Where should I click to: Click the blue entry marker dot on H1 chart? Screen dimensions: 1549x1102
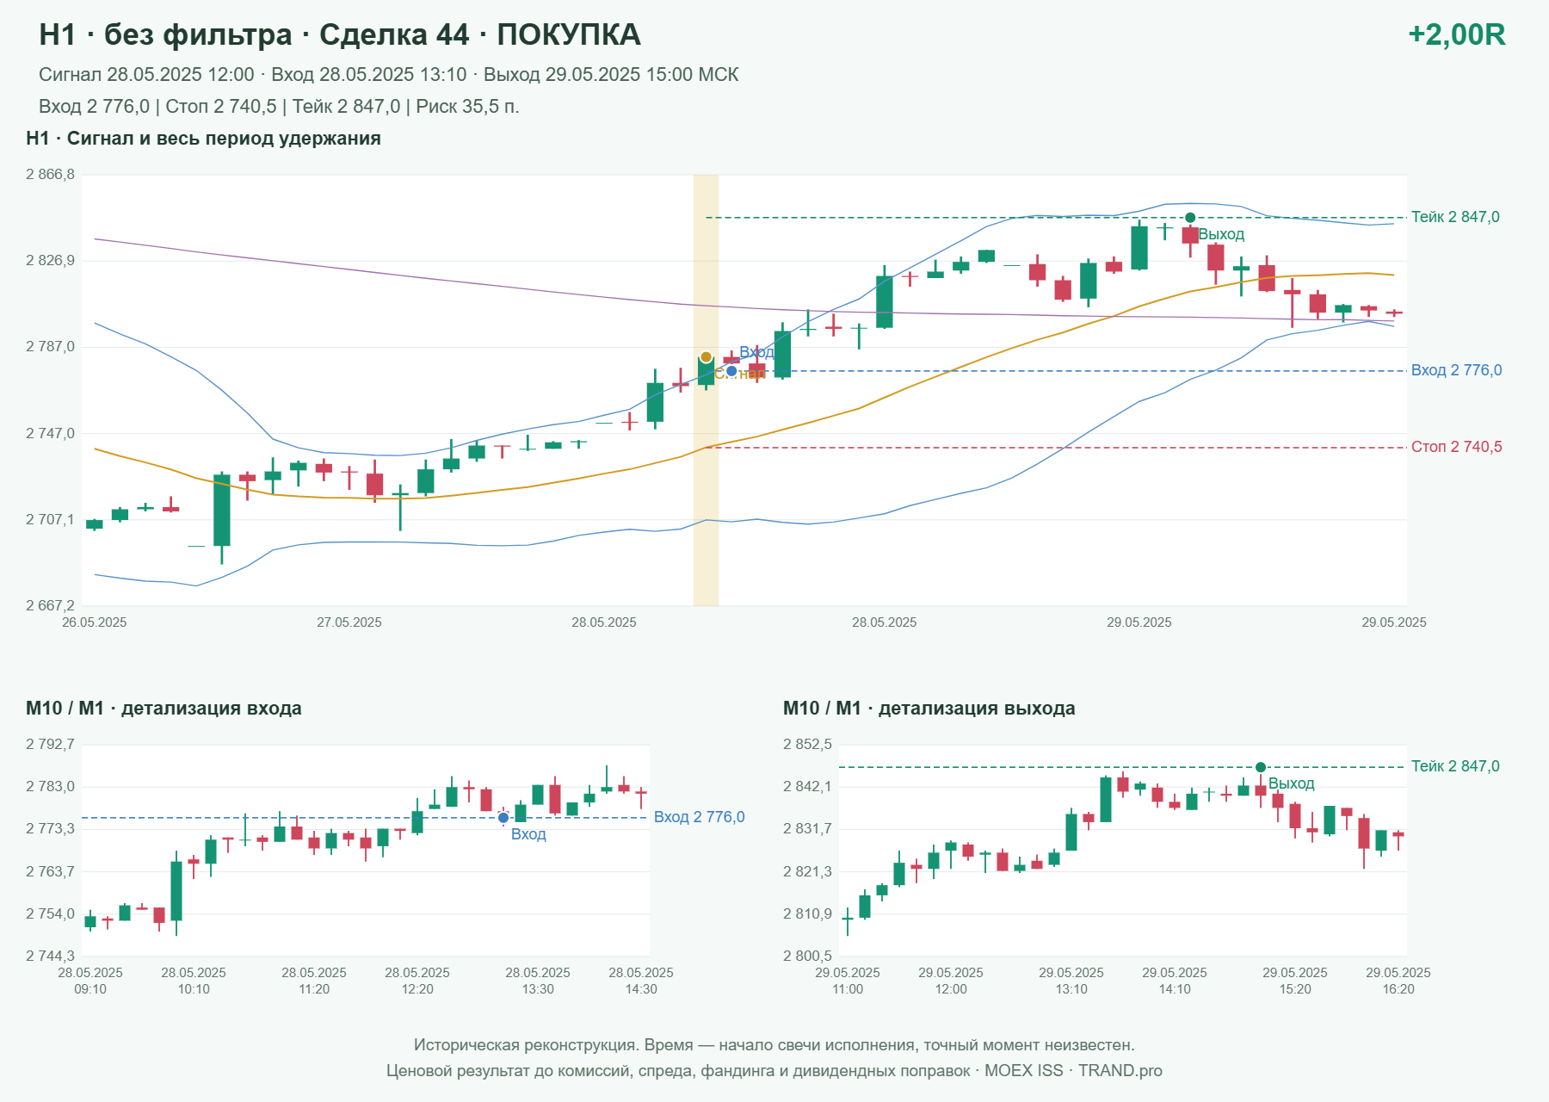(x=731, y=371)
